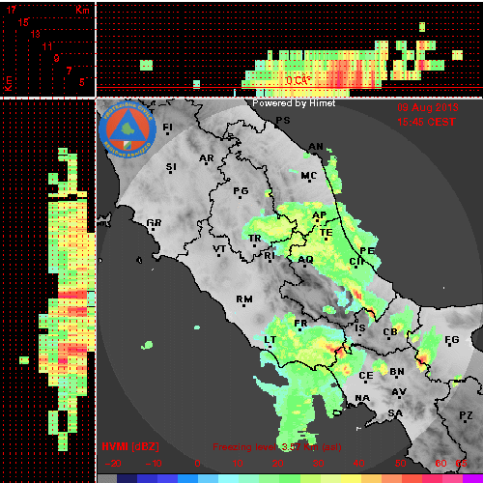Click the '10' dBZ scale value
483x483 pixels.
(x=238, y=464)
